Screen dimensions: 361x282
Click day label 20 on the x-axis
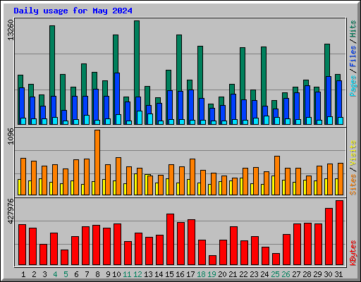(x=222, y=274)
